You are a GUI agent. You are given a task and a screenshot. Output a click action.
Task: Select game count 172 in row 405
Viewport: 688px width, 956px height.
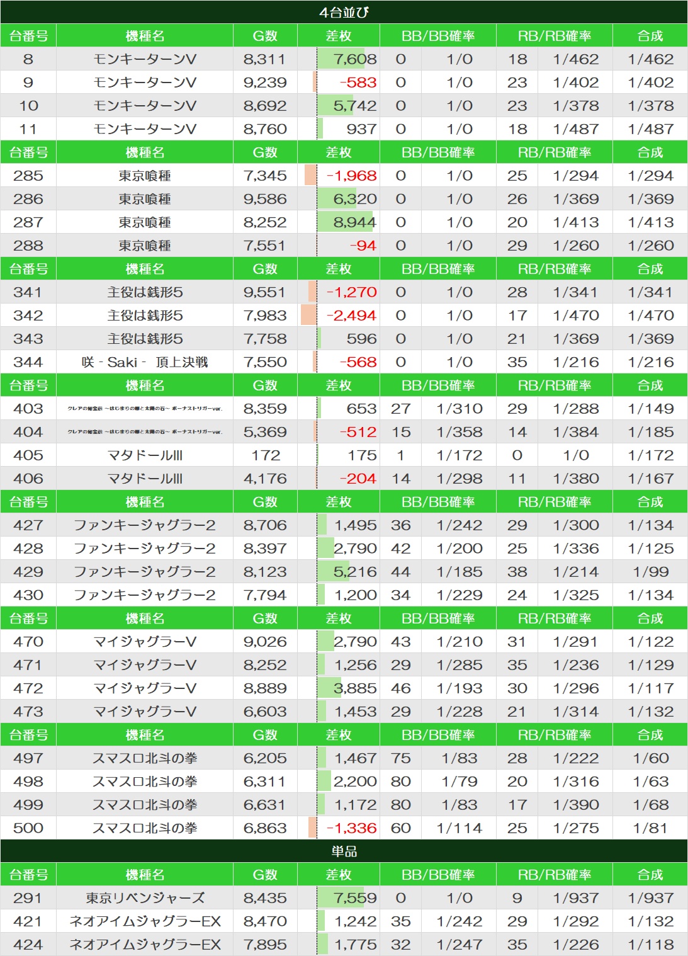tap(265, 455)
